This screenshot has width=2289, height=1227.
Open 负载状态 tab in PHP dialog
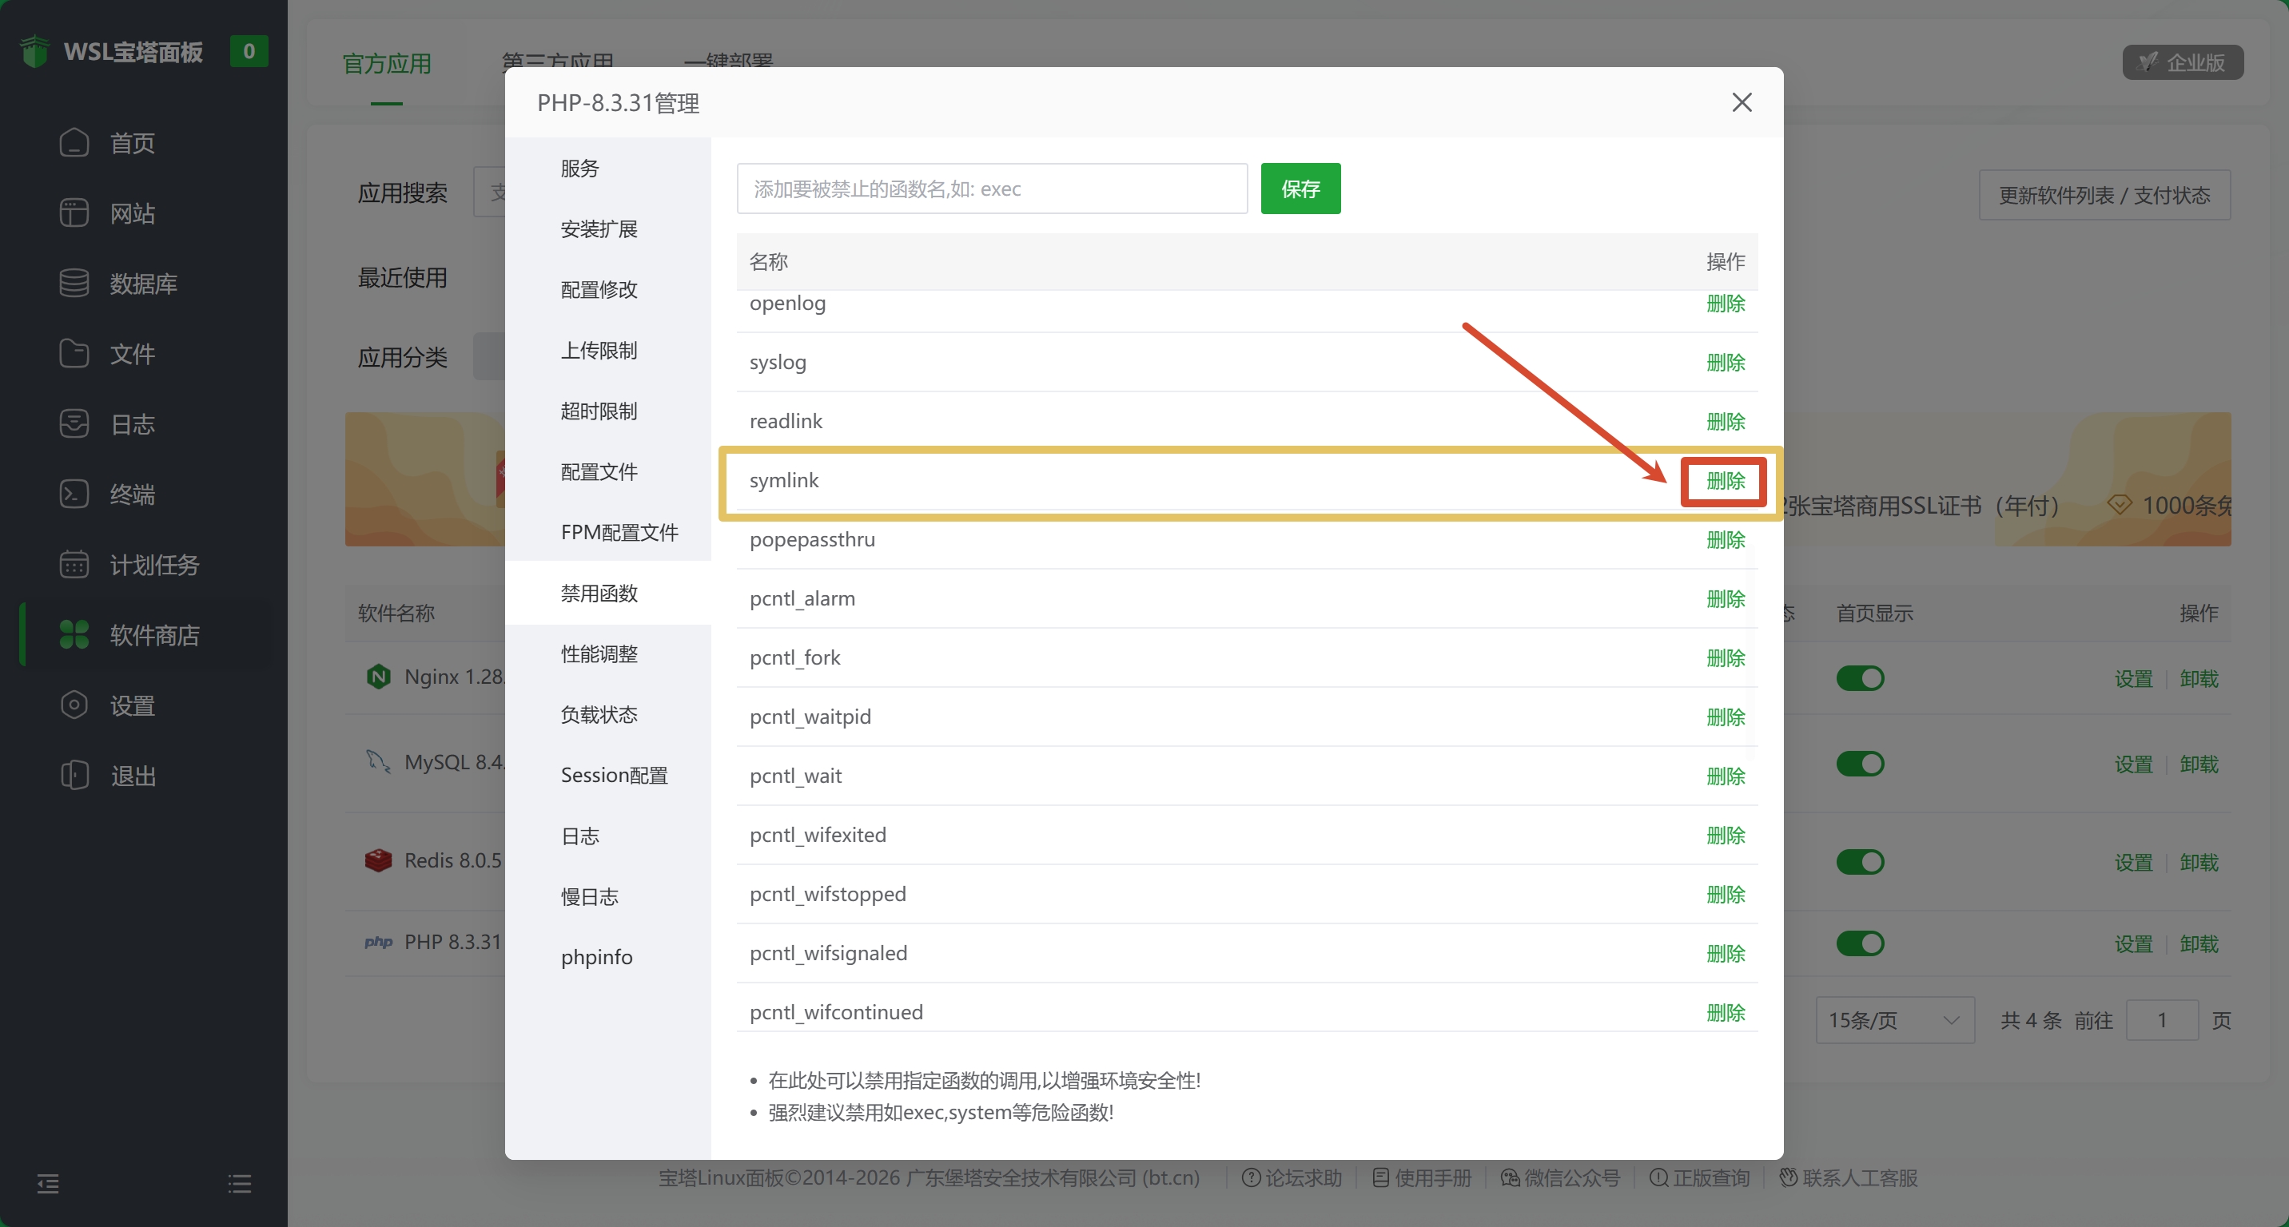[607, 715]
